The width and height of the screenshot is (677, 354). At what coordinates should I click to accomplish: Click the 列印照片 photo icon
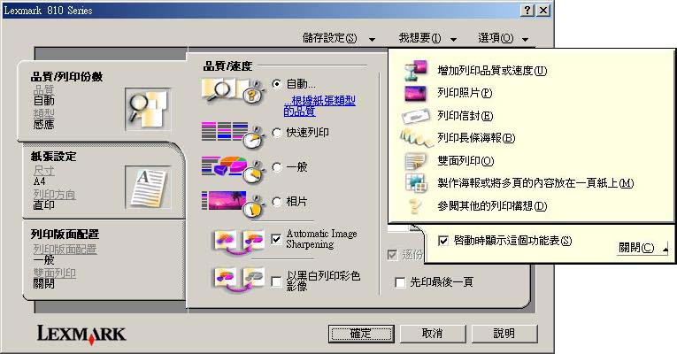[415, 93]
